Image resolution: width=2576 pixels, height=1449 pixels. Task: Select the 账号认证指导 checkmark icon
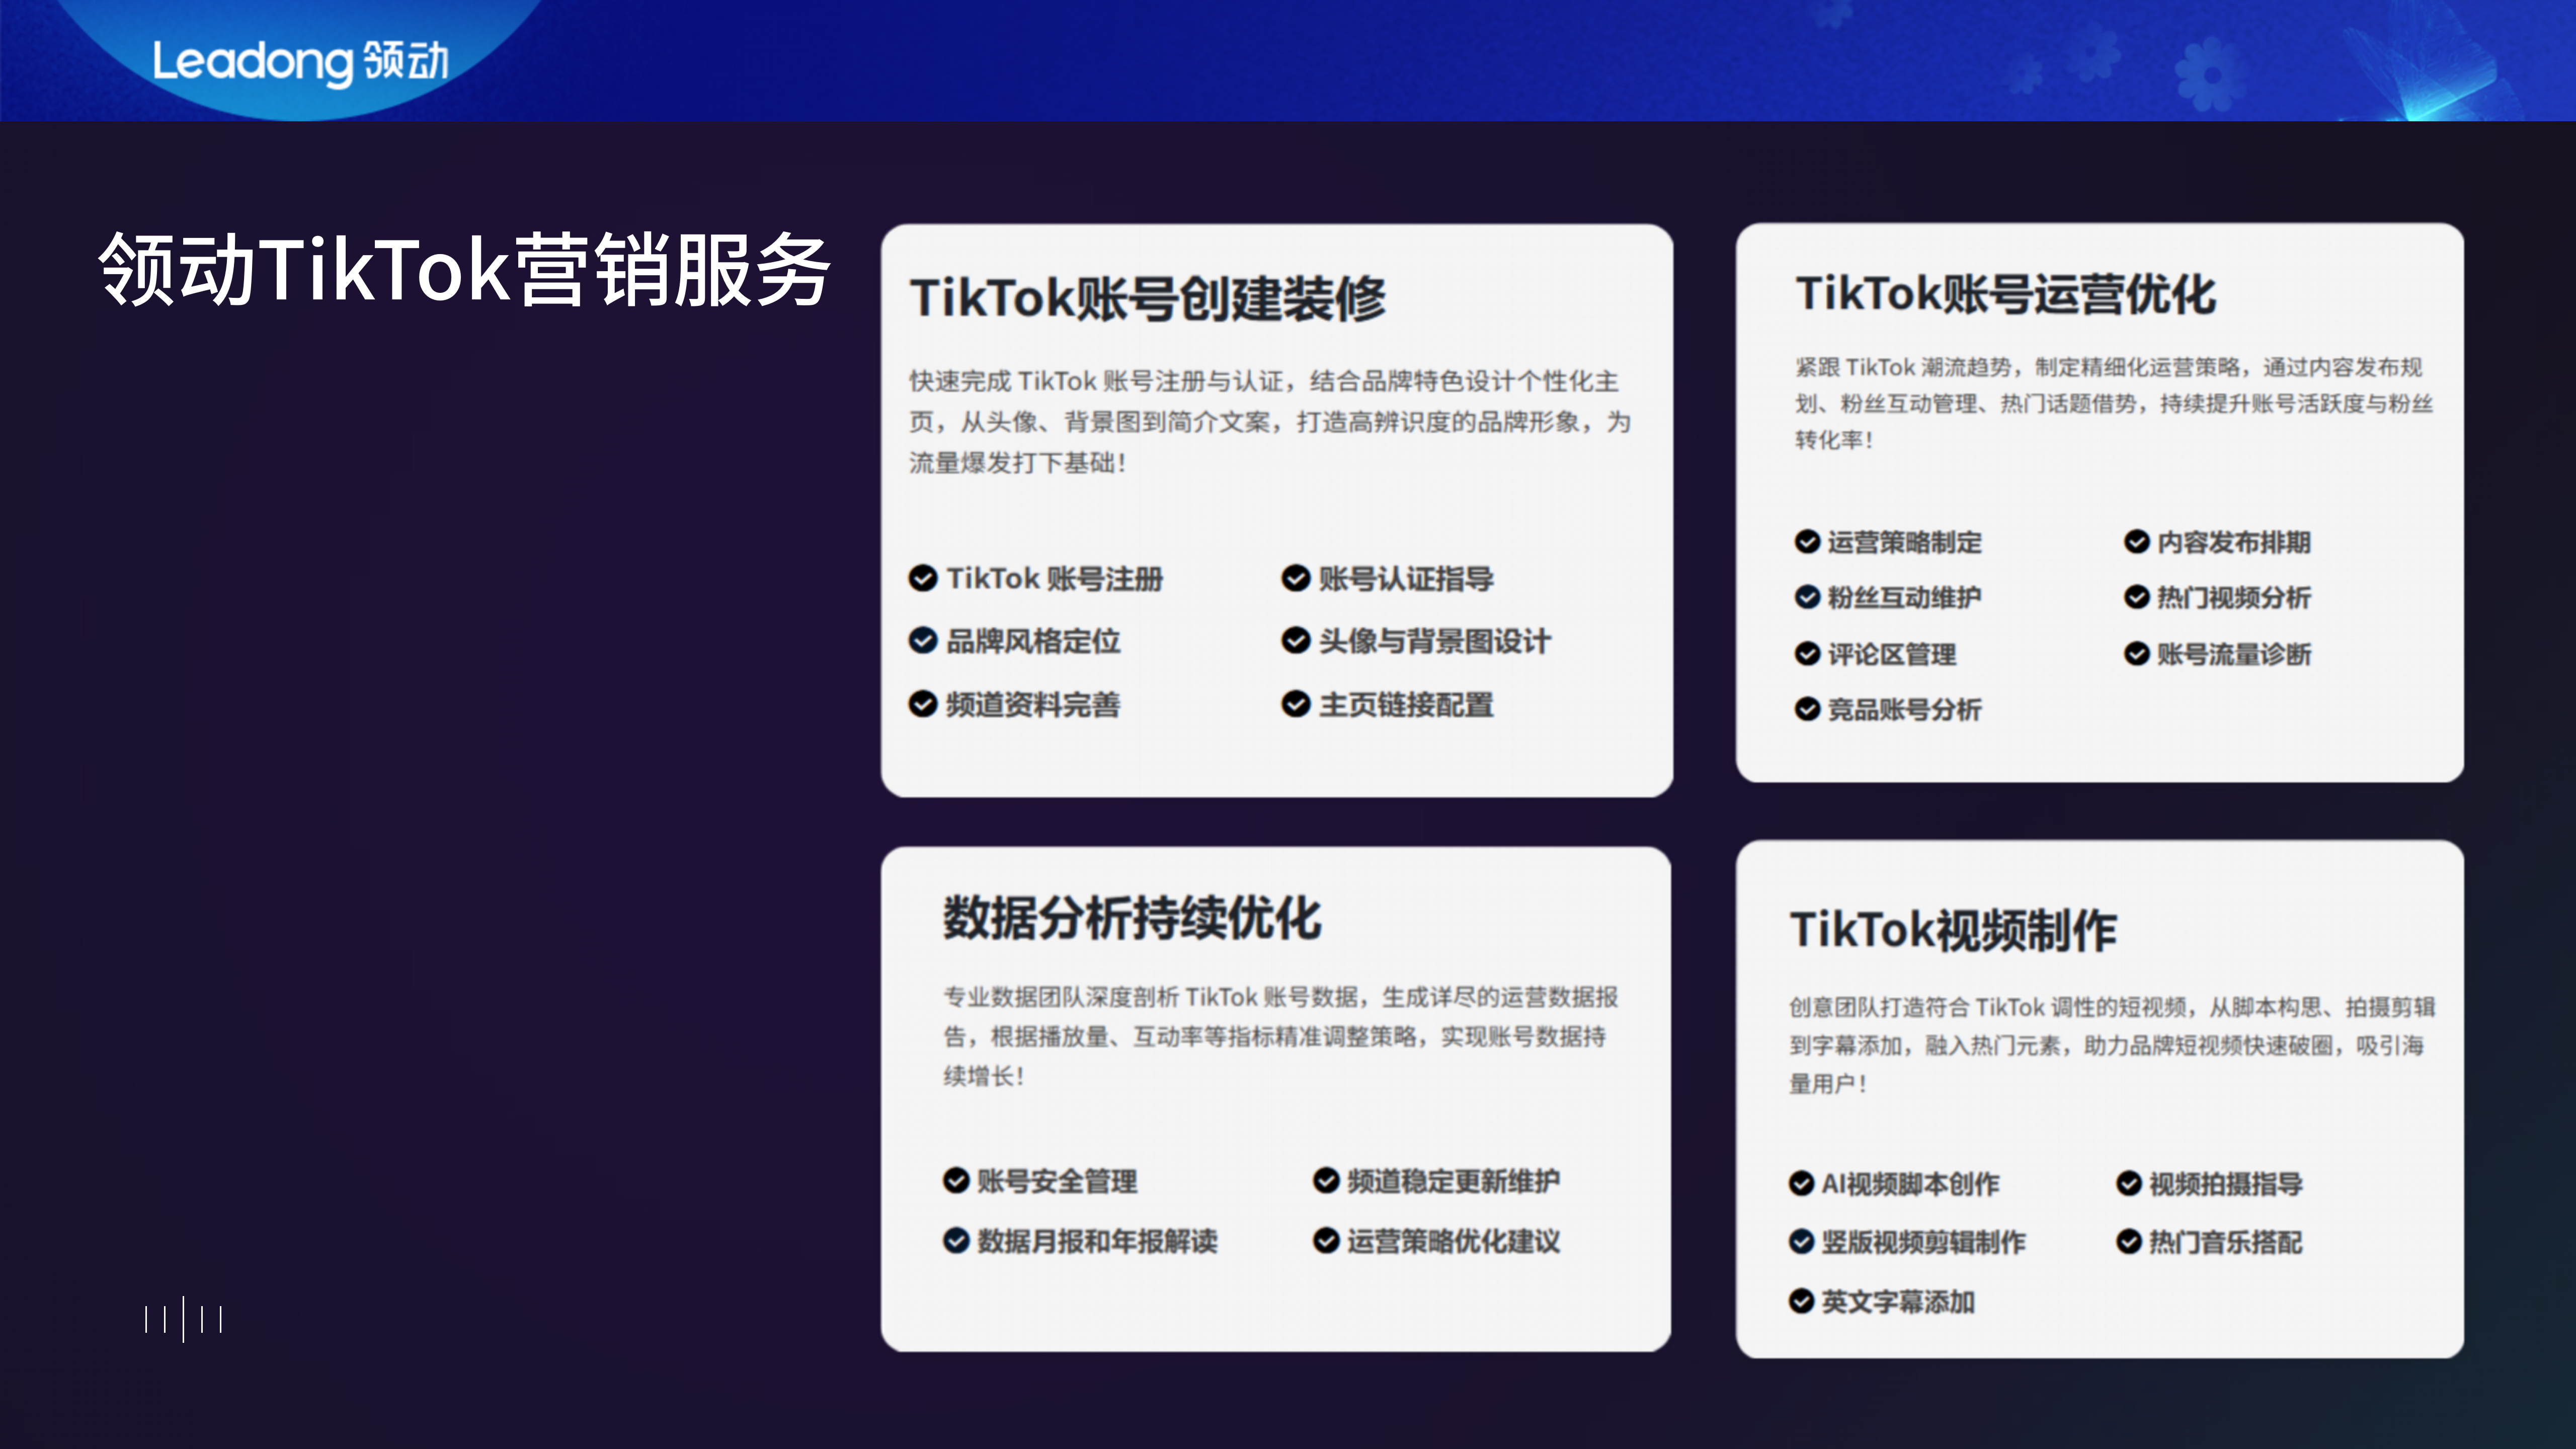(1295, 578)
